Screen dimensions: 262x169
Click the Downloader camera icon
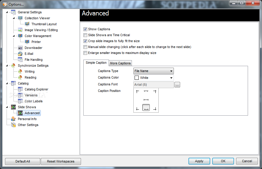pos(20,48)
